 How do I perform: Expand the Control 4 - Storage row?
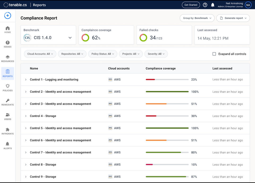click(26, 116)
